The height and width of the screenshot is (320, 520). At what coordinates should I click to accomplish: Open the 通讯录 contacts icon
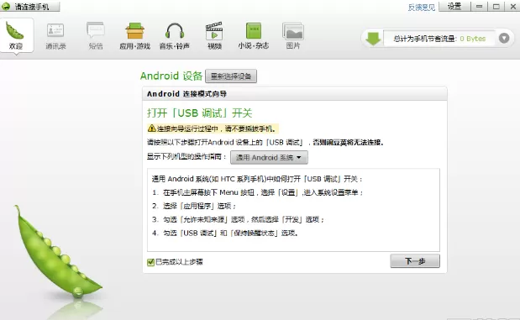[x=55, y=35]
